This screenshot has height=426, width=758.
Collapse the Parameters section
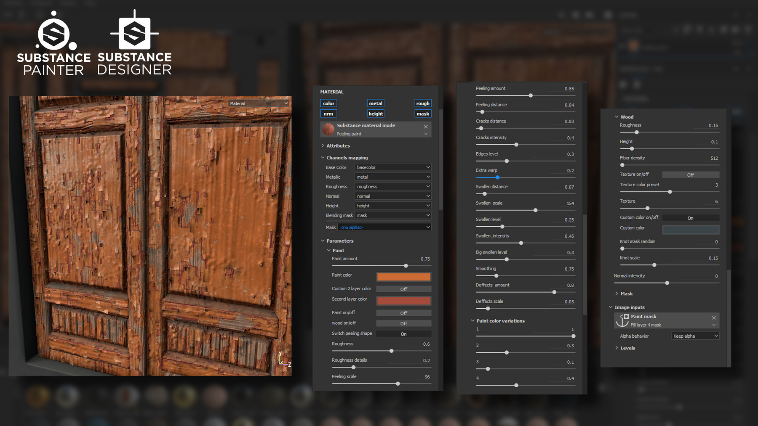click(x=323, y=241)
